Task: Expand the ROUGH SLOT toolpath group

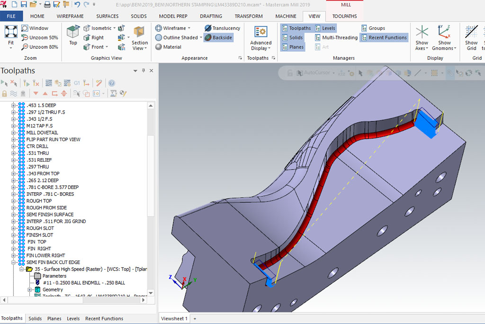Action: (14, 228)
